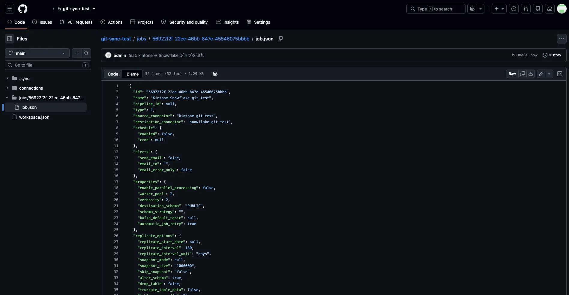Image resolution: width=569 pixels, height=295 pixels.
Task: Open more edit options dropdown arrow
Action: (549, 74)
